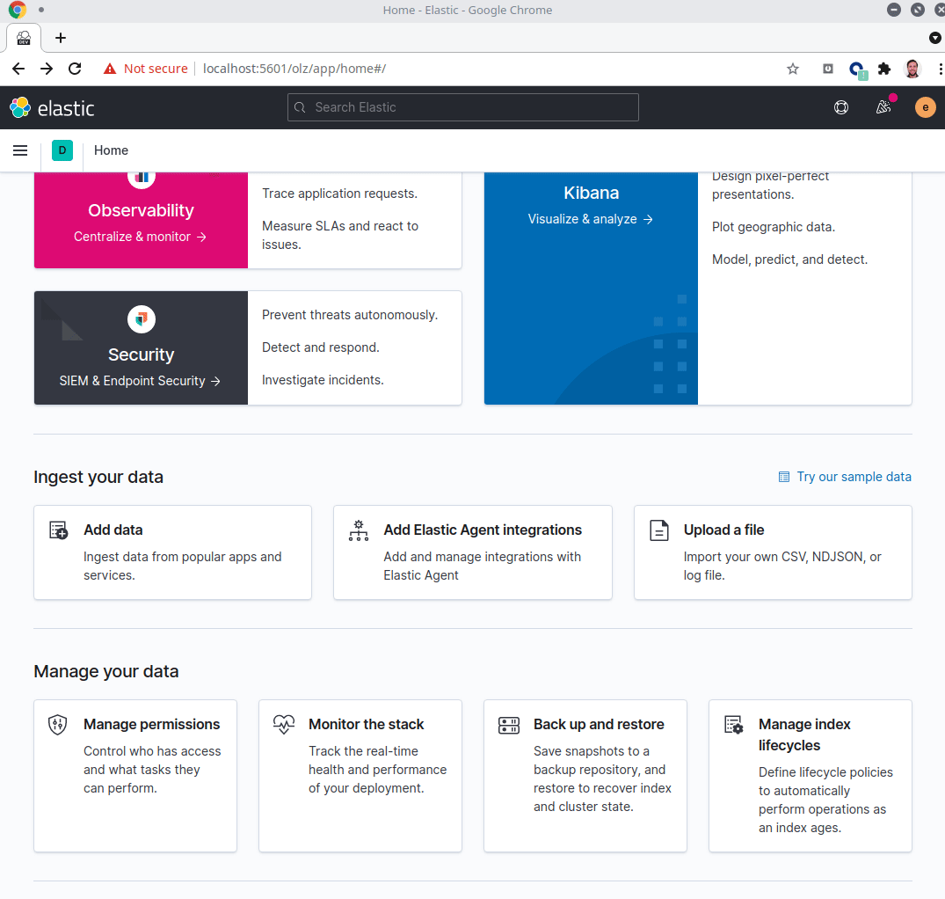This screenshot has width=945, height=899.
Task: Click 'Plot geographic data.' text
Action: pyautogui.click(x=774, y=227)
